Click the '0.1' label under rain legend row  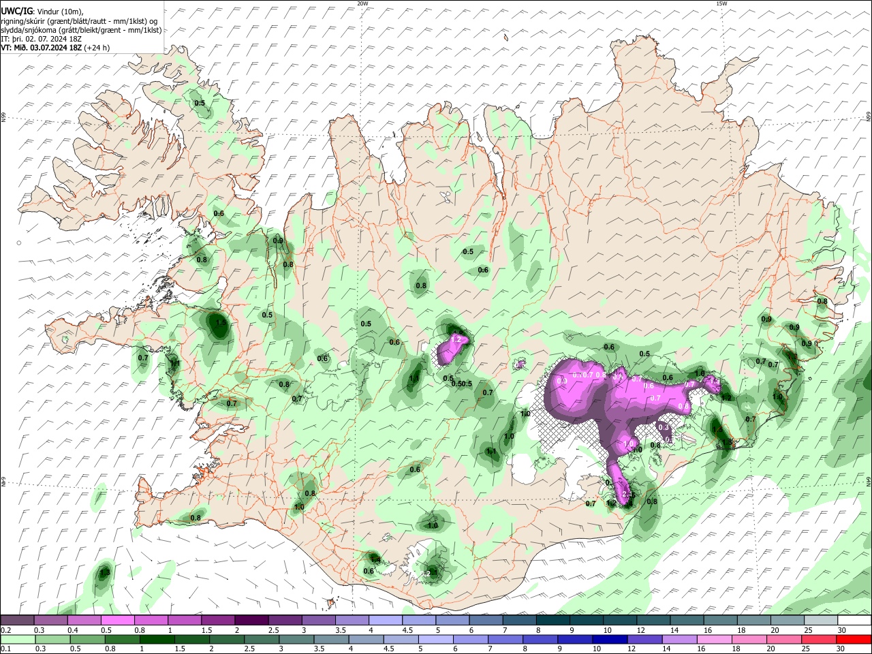point(5,649)
